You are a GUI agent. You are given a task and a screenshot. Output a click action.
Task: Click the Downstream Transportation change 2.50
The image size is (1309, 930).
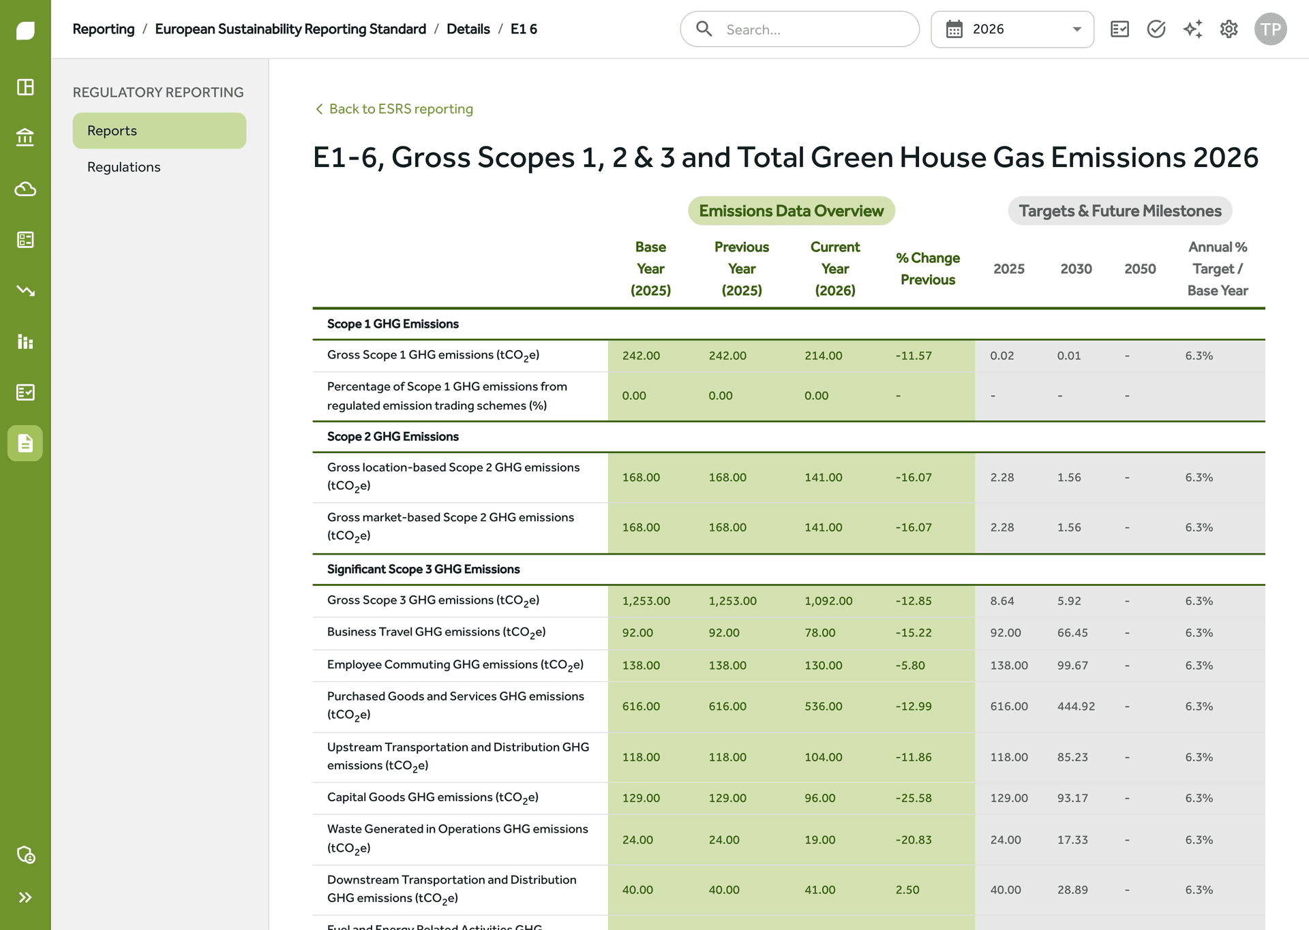907,890
